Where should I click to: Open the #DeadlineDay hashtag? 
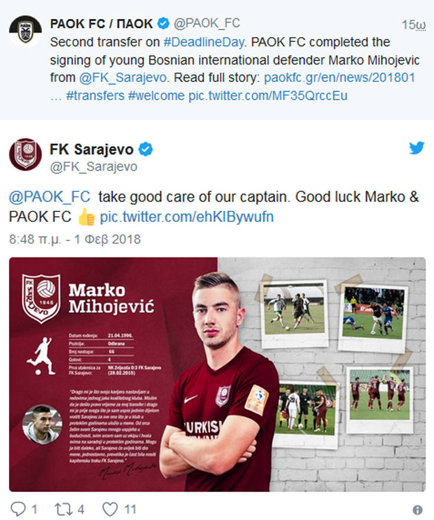204,42
